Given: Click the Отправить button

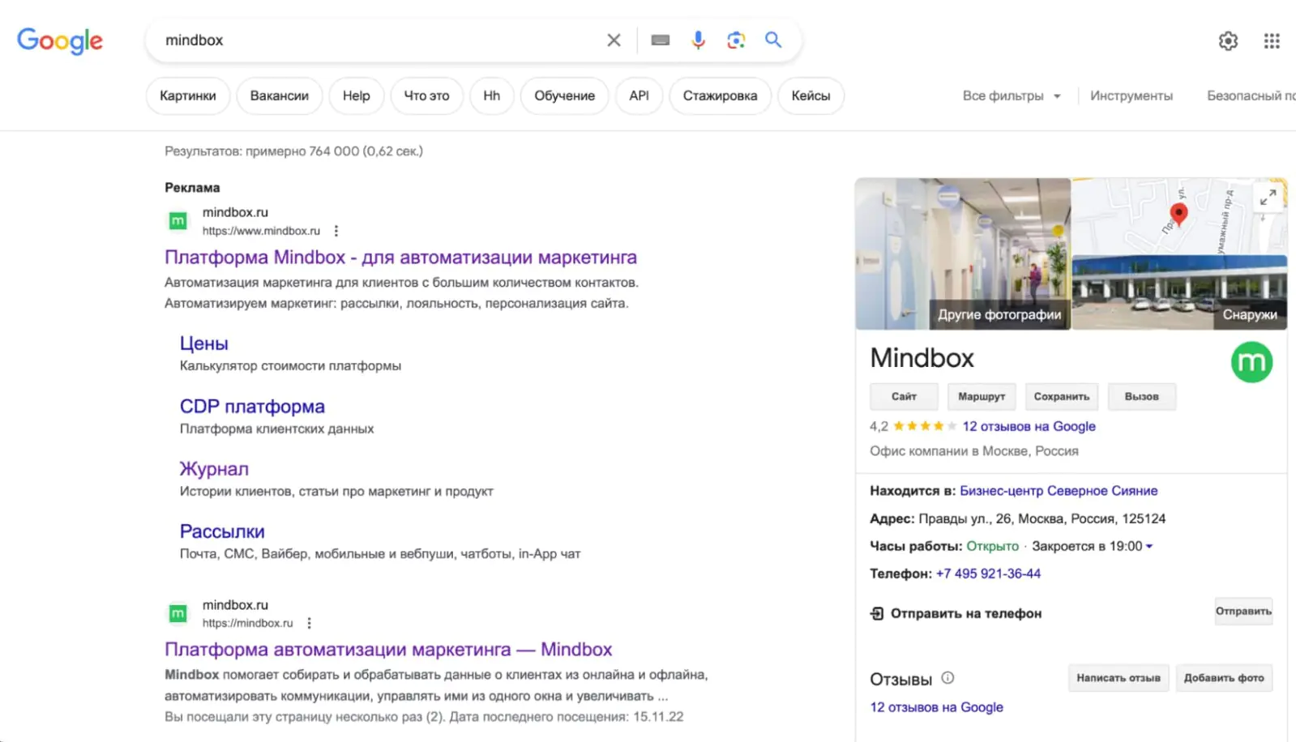Looking at the screenshot, I should click(1243, 612).
